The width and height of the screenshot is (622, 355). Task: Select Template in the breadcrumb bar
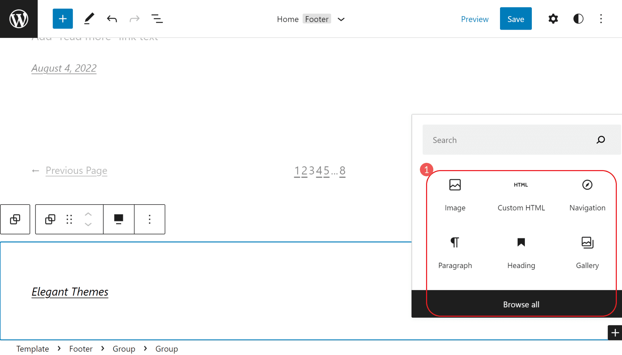[32, 348]
